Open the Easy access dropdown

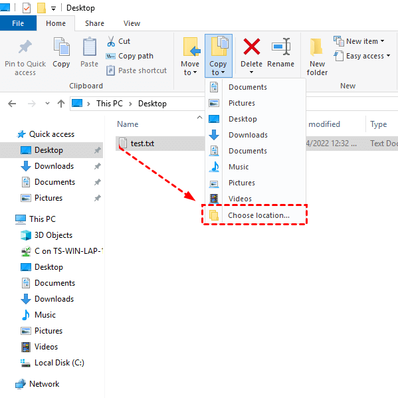pos(362,56)
